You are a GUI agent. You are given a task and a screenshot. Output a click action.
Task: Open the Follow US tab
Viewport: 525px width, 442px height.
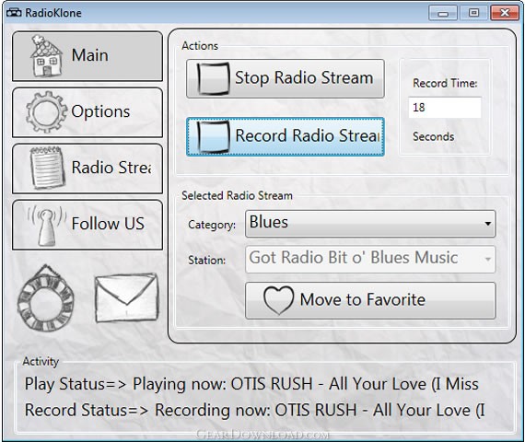click(x=87, y=225)
